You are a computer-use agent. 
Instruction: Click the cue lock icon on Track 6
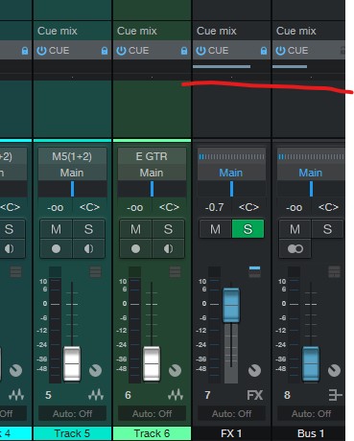pos(184,51)
